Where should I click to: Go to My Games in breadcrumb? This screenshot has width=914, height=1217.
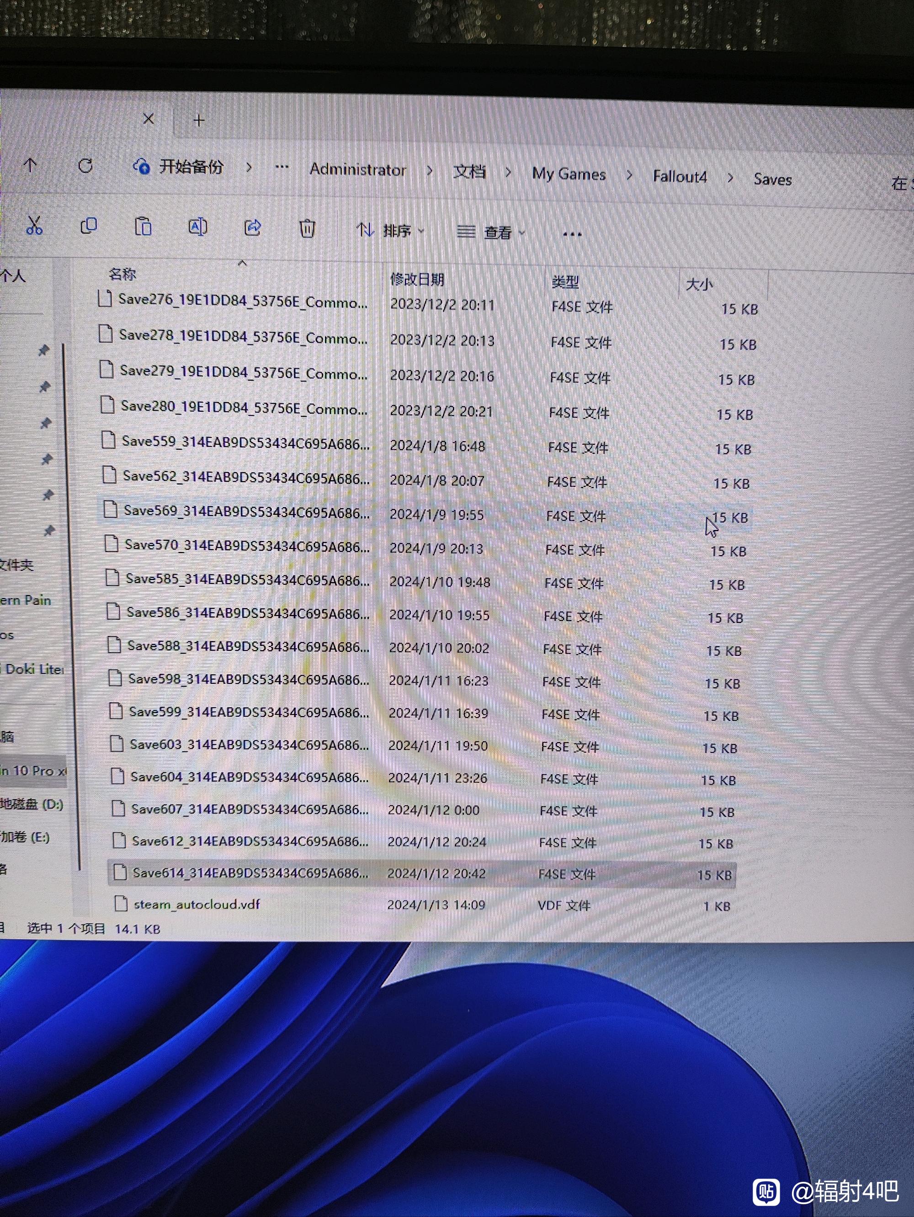(x=569, y=175)
